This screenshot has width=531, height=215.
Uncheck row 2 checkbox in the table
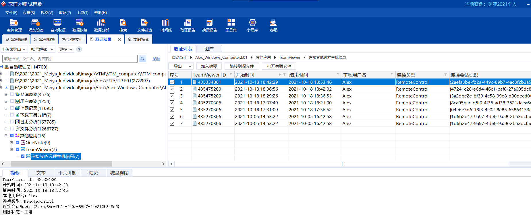click(x=172, y=89)
